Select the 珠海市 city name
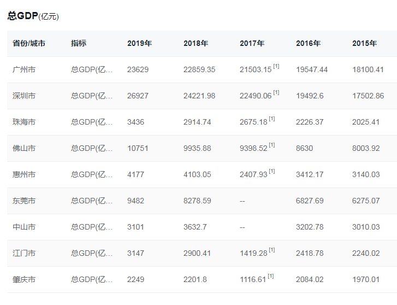Screen dimensions: 397x305 (24, 122)
